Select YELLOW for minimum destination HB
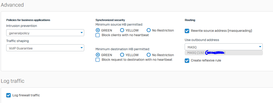Image resolution: width=273 pixels, height=103 pixels. tap(122, 55)
